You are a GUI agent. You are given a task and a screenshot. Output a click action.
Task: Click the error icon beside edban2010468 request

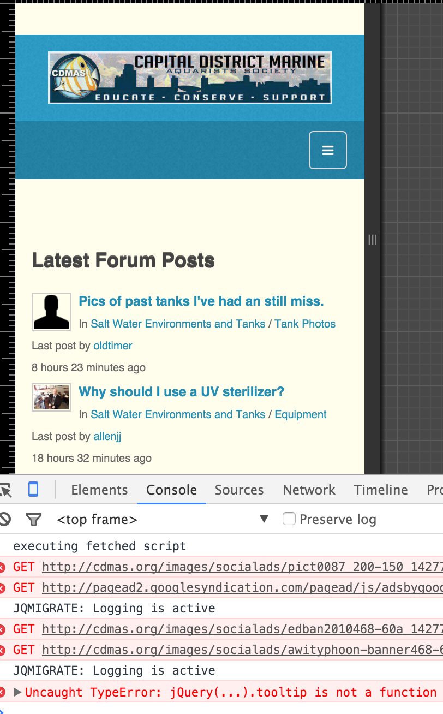(2, 629)
